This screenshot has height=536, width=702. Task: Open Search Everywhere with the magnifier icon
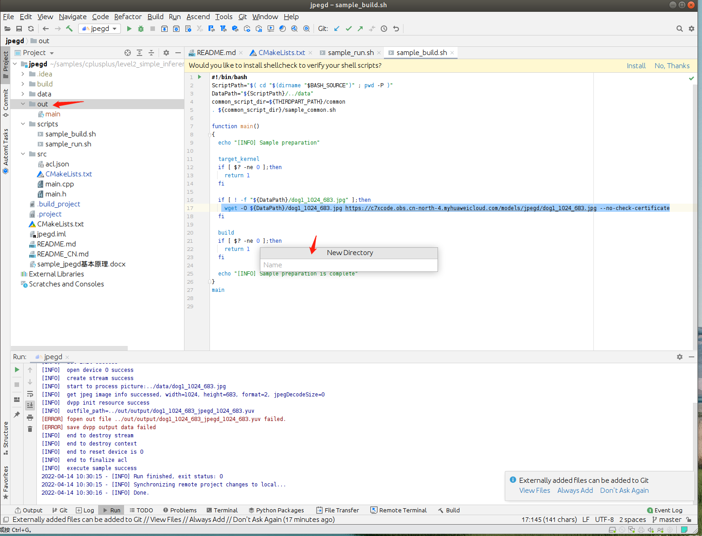679,29
